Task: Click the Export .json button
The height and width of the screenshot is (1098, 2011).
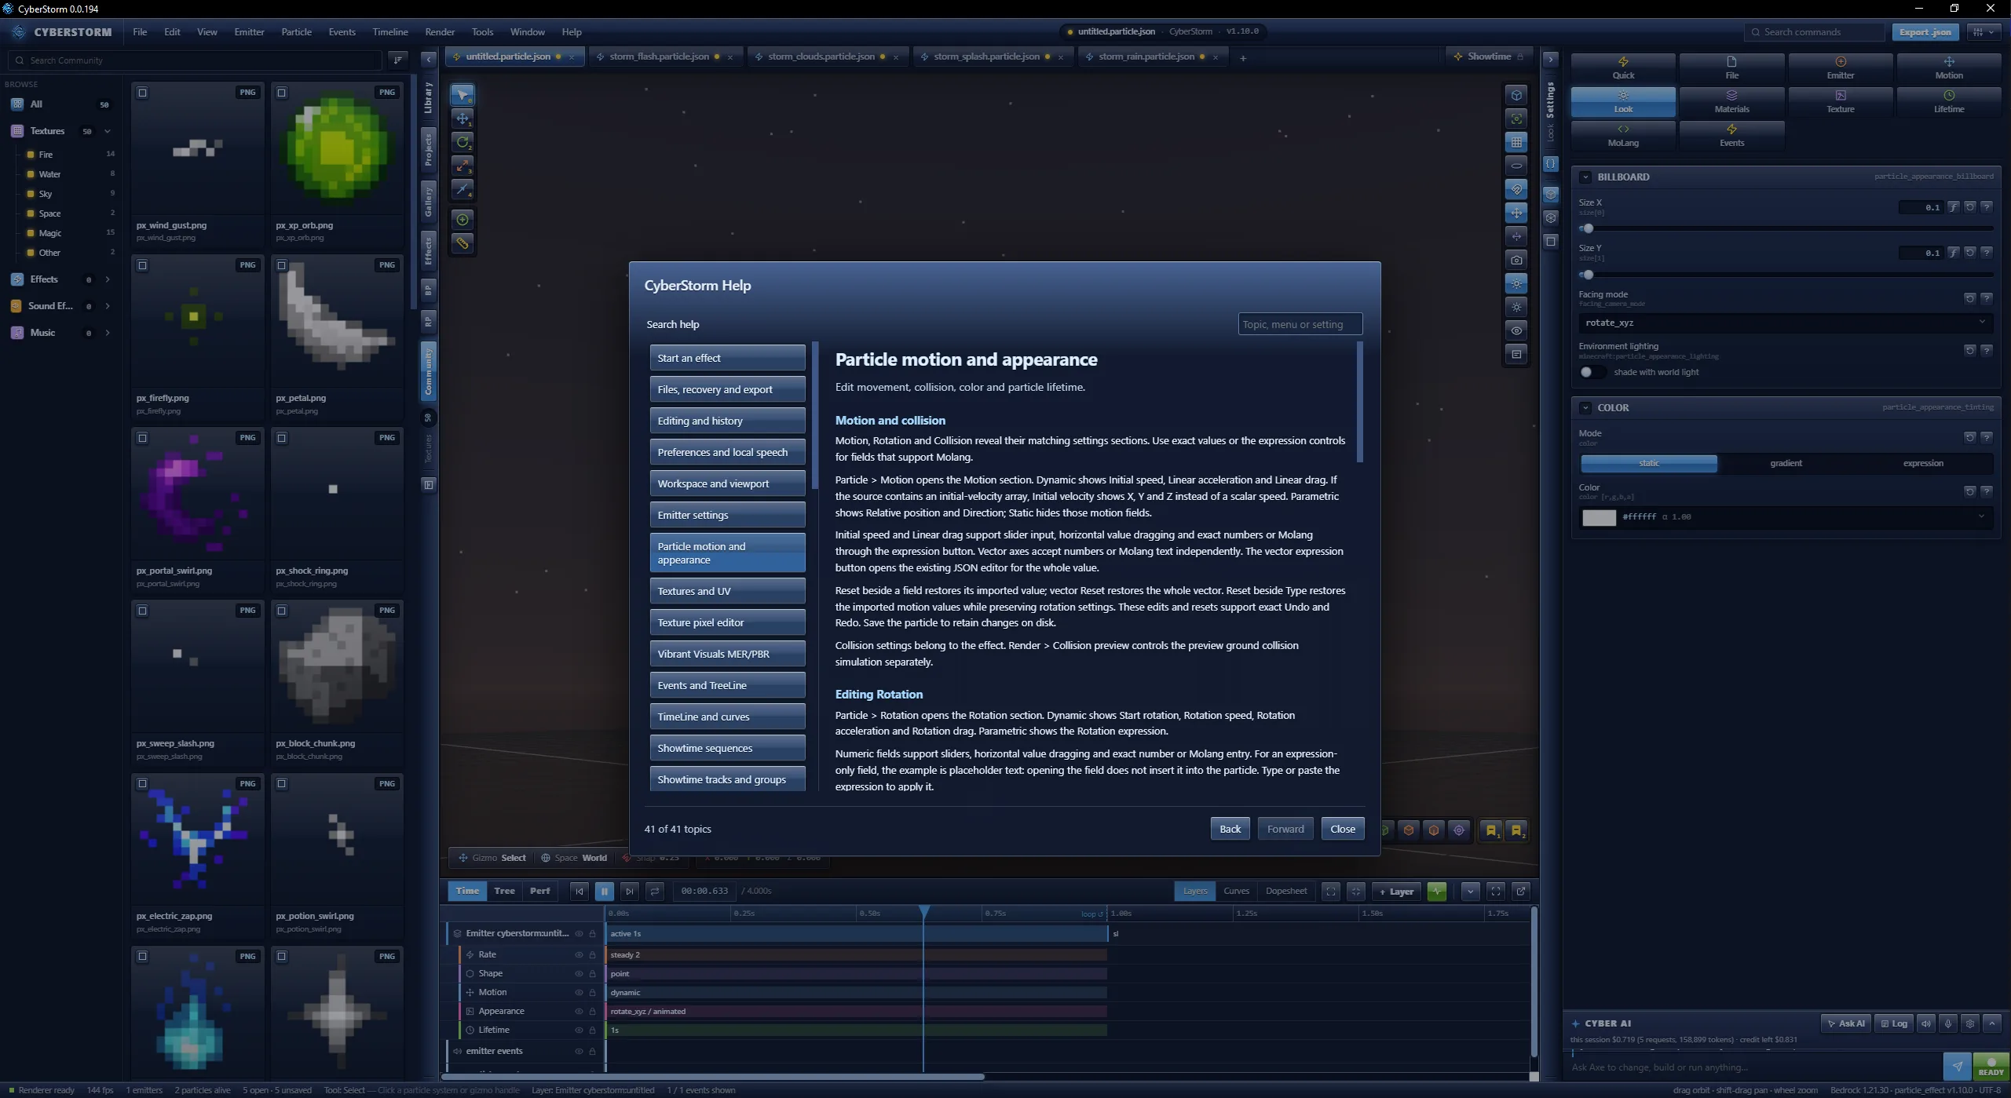Action: [1925, 32]
